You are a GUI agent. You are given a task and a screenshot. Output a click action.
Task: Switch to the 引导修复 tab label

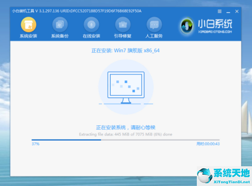123,36
